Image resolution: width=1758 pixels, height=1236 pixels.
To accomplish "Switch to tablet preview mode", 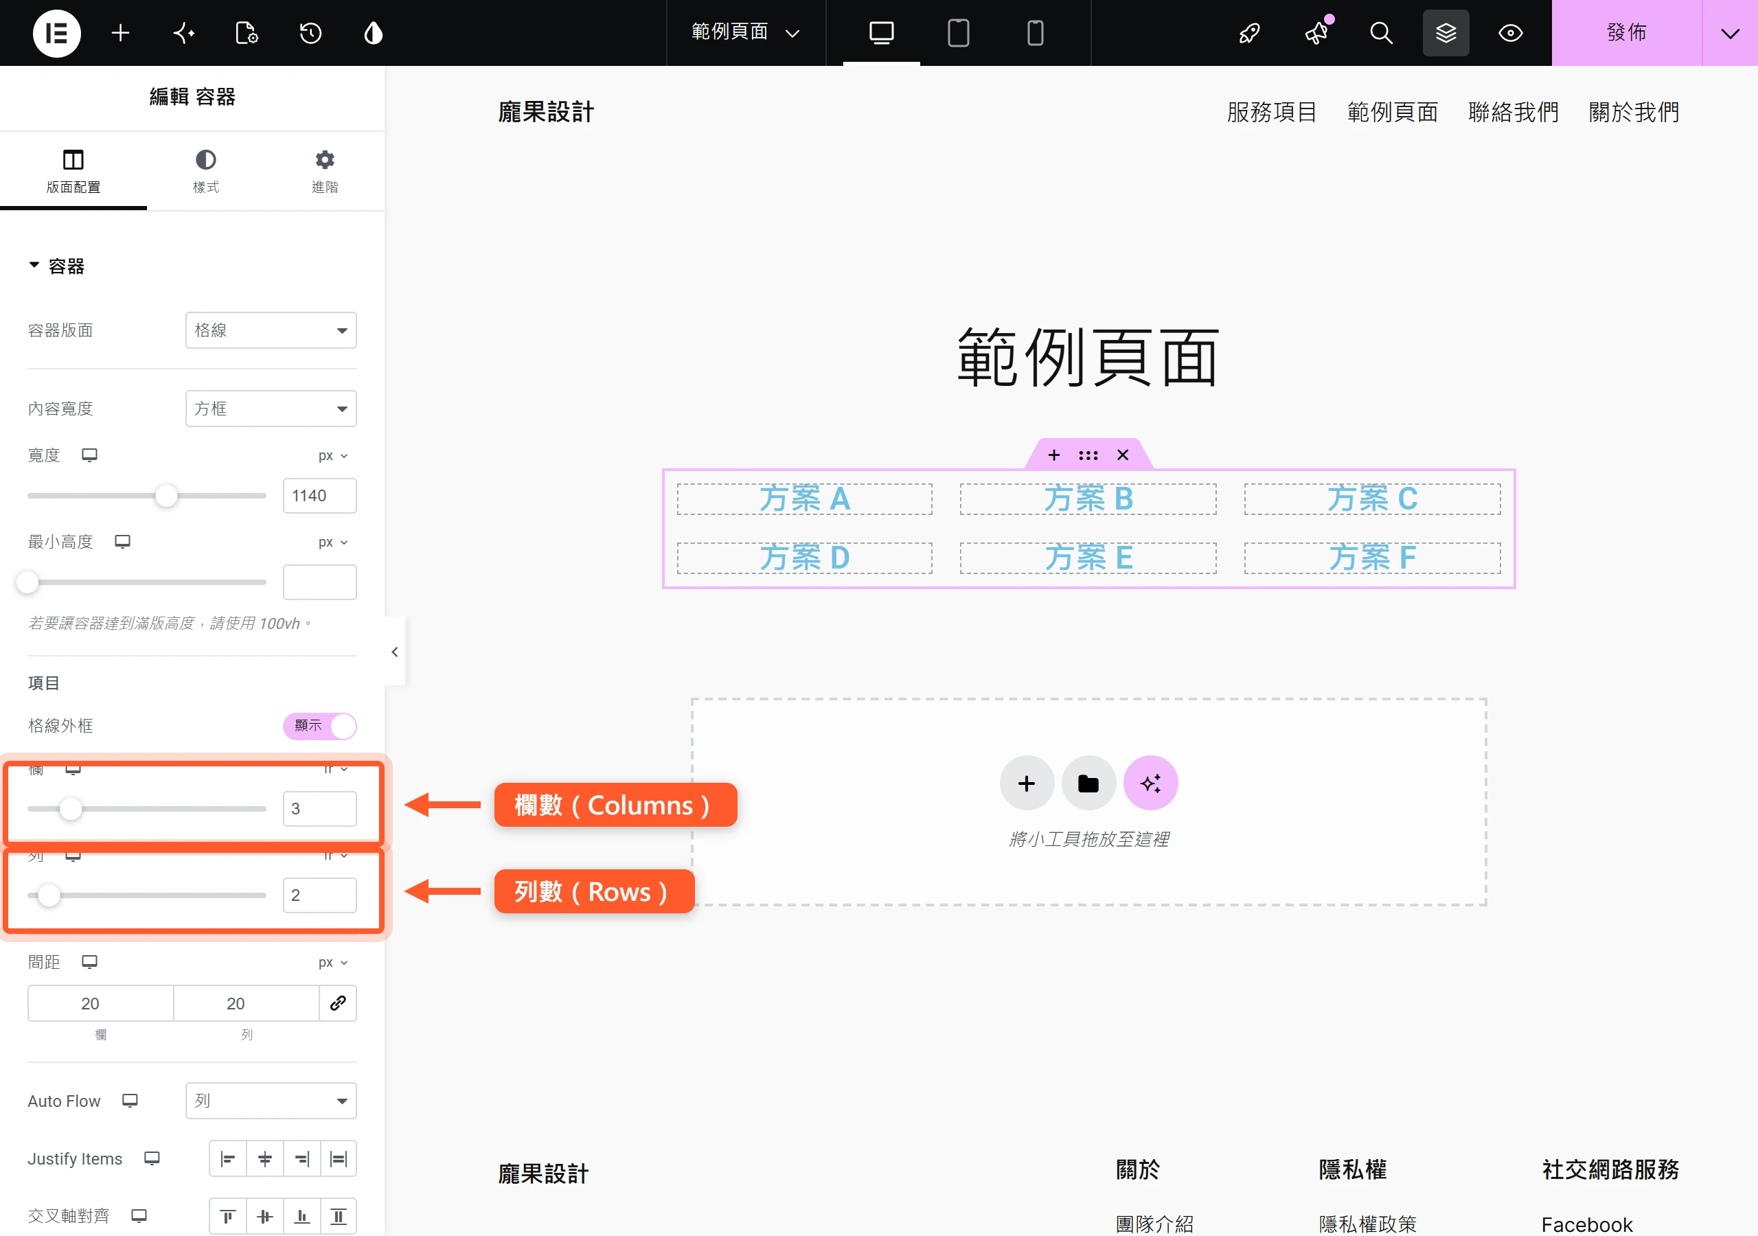I will click(x=958, y=33).
